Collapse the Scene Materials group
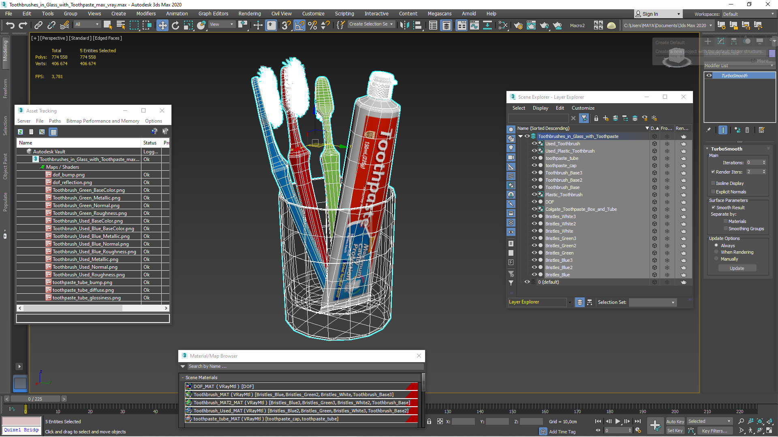Image resolution: width=778 pixels, height=437 pixels. 182,378
